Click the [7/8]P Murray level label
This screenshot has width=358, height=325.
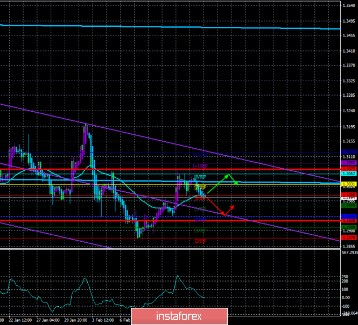tap(200, 187)
